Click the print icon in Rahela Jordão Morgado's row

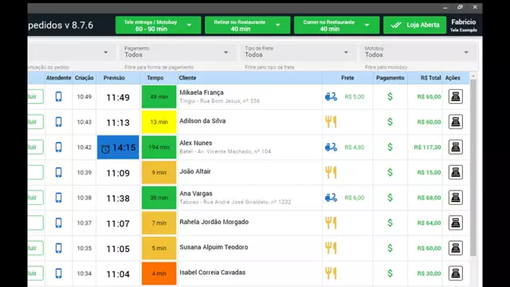pyautogui.click(x=455, y=223)
